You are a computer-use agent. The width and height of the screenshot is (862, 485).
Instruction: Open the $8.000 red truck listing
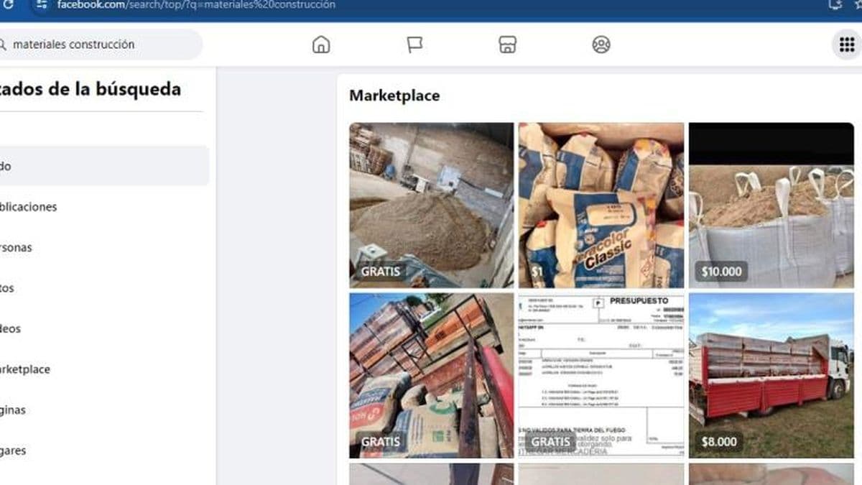point(771,375)
